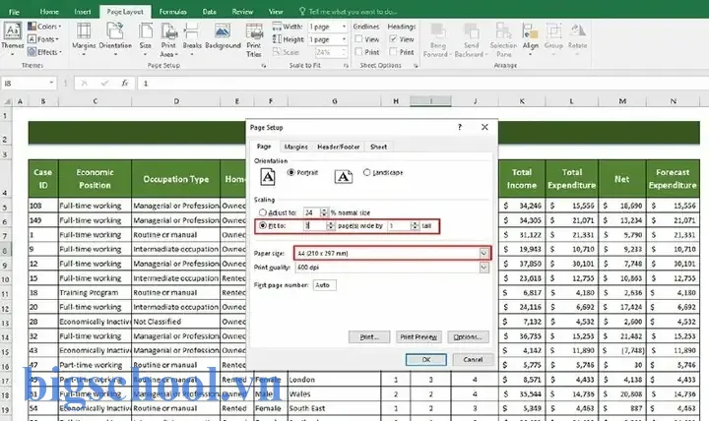Viewport: 709px width, 421px height.
Task: Select the Adjust to scaling option
Action: click(x=263, y=212)
